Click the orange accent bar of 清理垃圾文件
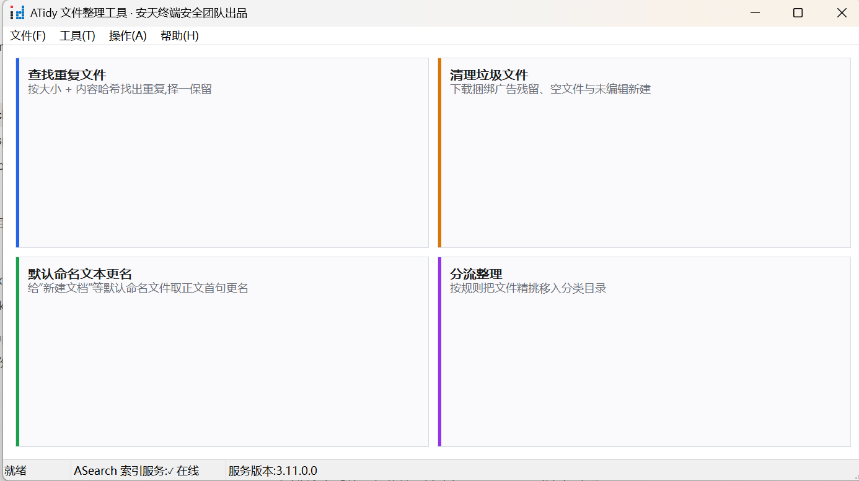 click(x=440, y=153)
